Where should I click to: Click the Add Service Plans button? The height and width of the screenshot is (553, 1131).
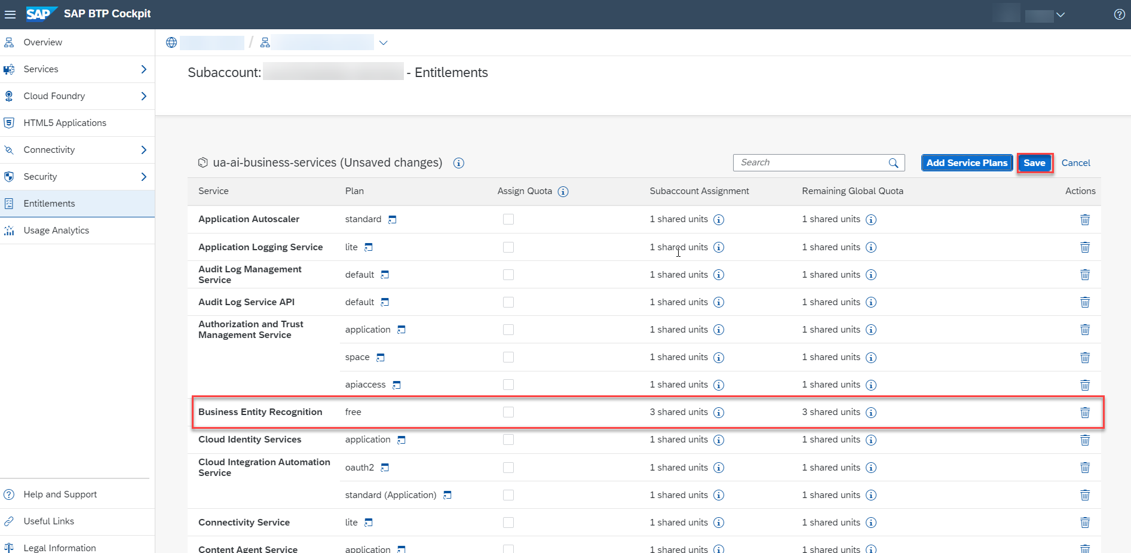(967, 162)
